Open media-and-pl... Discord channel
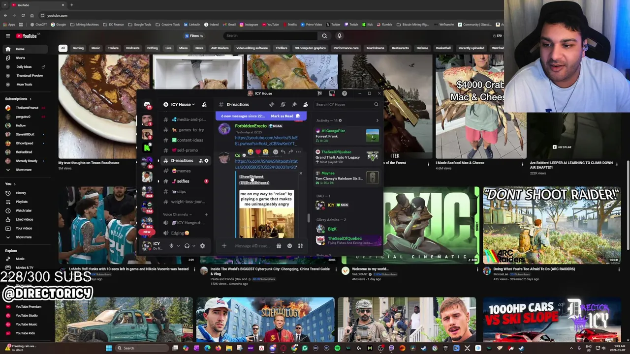 tap(185, 119)
